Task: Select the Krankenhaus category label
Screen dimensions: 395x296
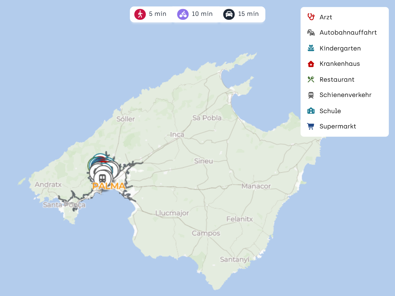Action: point(340,64)
